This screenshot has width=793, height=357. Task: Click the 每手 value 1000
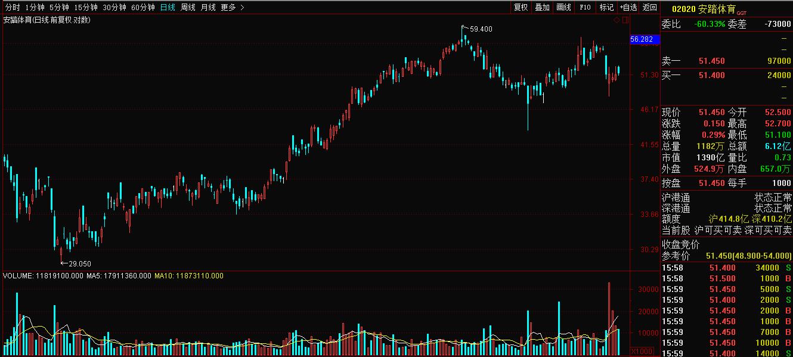(x=782, y=183)
